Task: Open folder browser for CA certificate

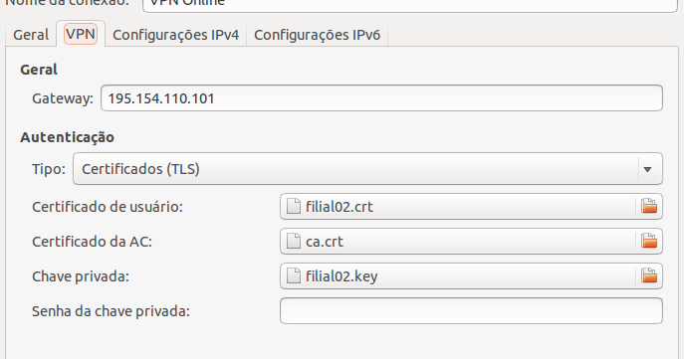Action: [x=649, y=241]
